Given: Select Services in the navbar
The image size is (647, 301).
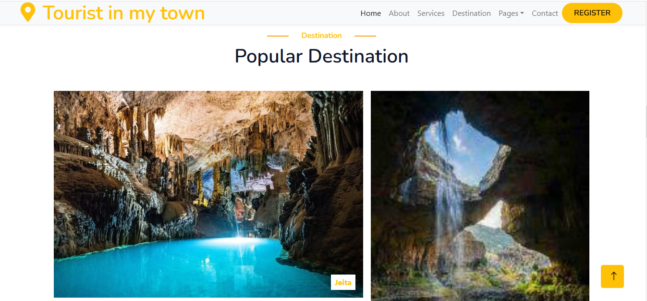Looking at the screenshot, I should point(431,13).
